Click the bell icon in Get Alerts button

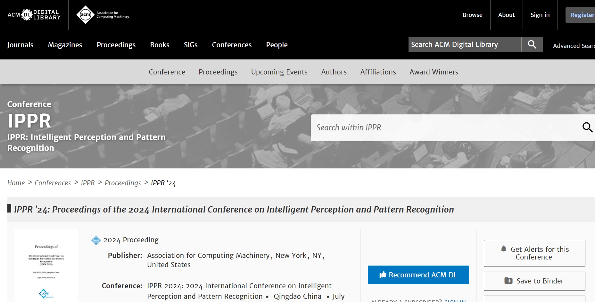(504, 249)
